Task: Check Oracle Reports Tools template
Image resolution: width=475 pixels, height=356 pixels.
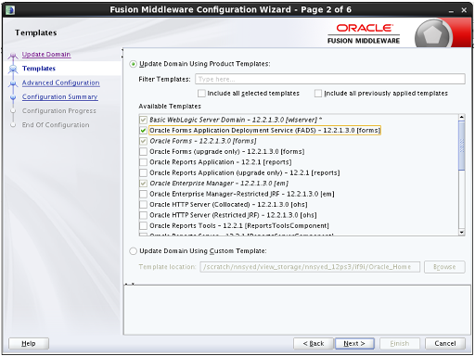Action: point(143,225)
